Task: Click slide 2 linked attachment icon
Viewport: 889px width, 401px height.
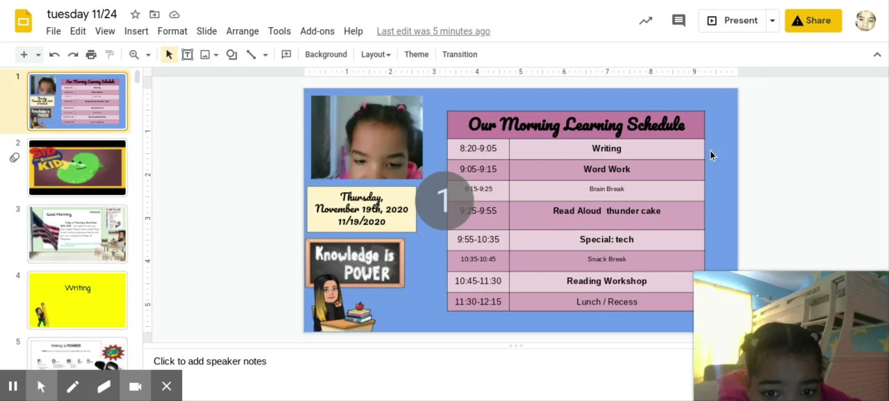Action: (x=14, y=157)
